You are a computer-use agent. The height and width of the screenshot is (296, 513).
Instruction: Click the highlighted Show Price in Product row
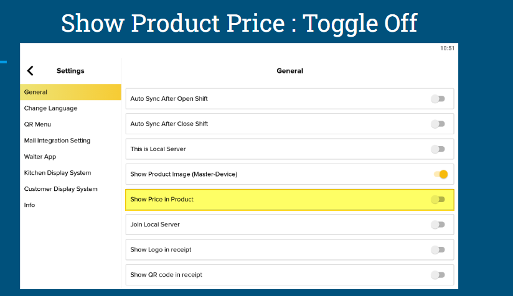[289, 199]
